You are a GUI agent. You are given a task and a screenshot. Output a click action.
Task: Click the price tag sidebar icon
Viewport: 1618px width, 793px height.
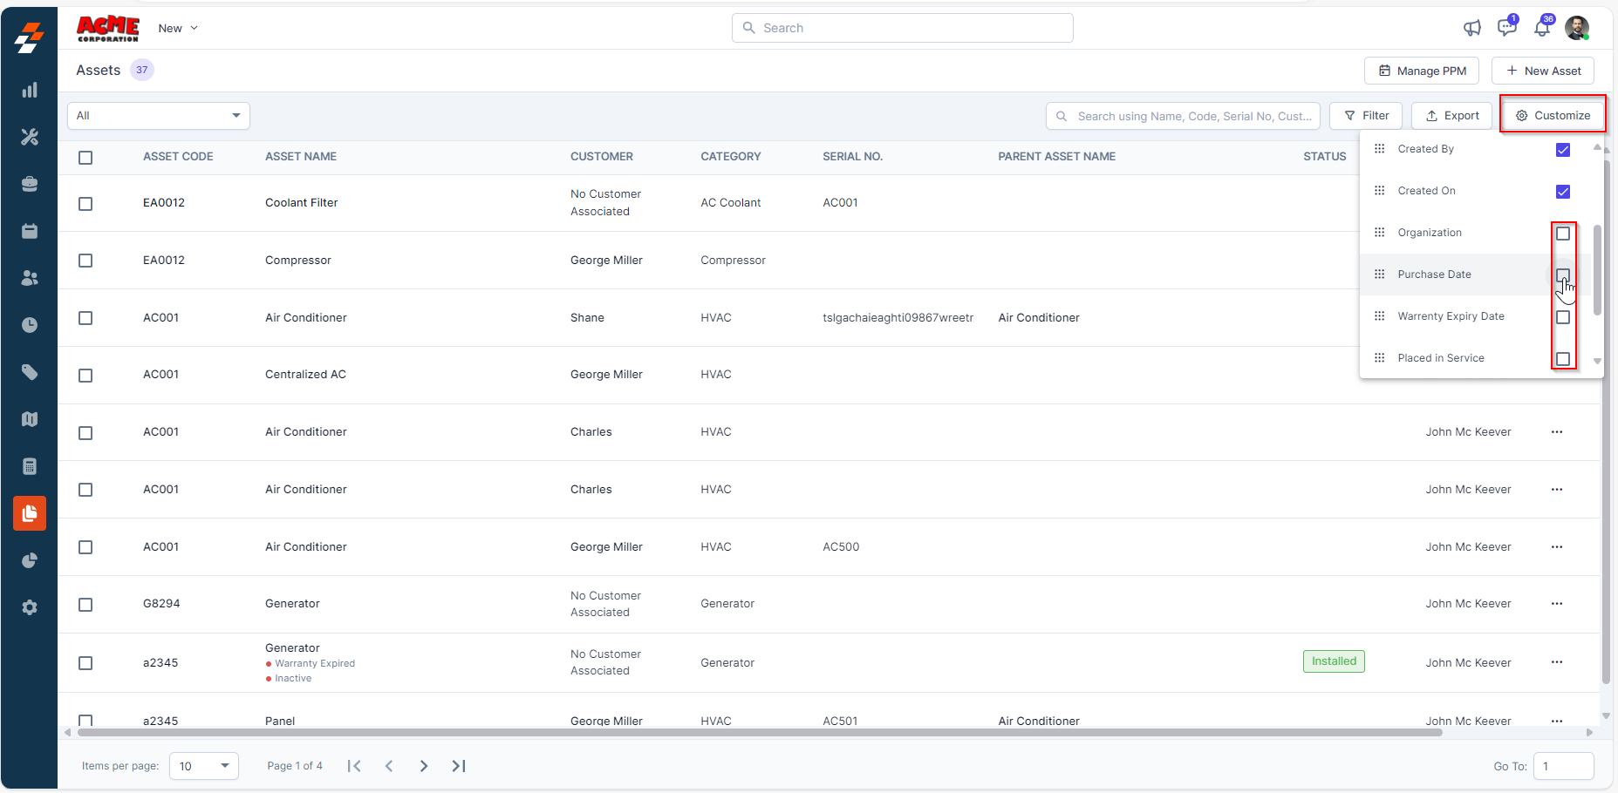pyautogui.click(x=30, y=372)
